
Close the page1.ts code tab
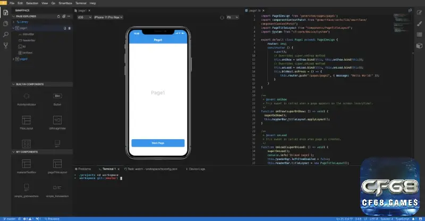click(x=263, y=11)
